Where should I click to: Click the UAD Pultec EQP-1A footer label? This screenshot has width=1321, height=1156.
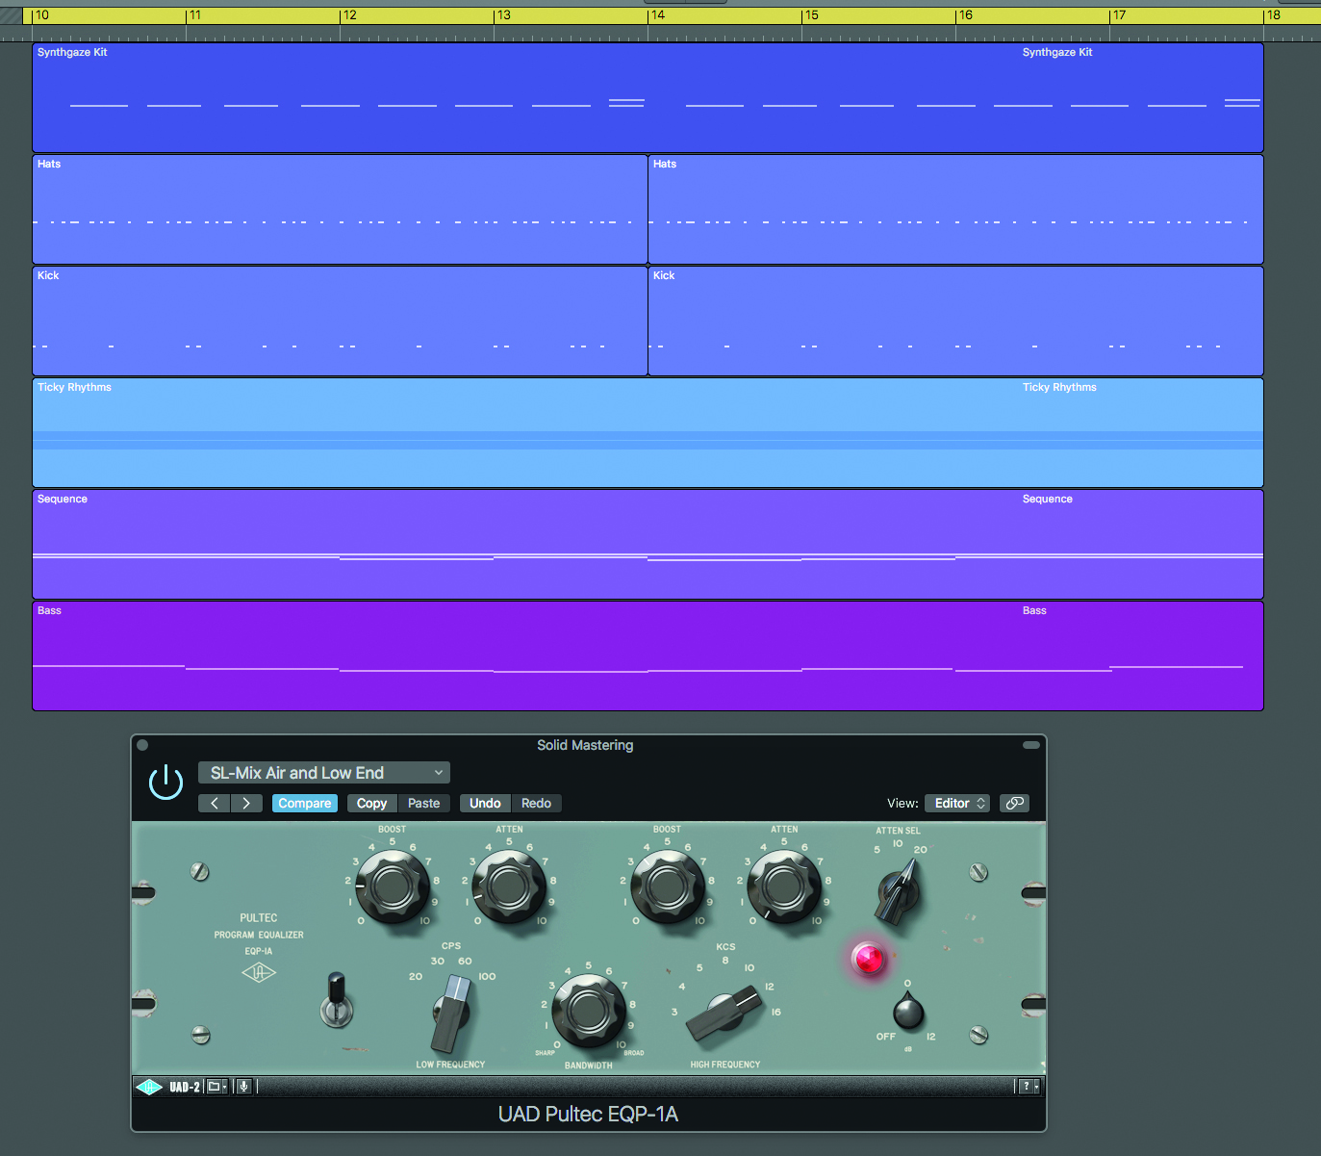(588, 1114)
